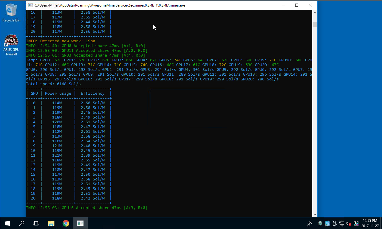Open the miner.exe window system menu icon

(x=30, y=5)
